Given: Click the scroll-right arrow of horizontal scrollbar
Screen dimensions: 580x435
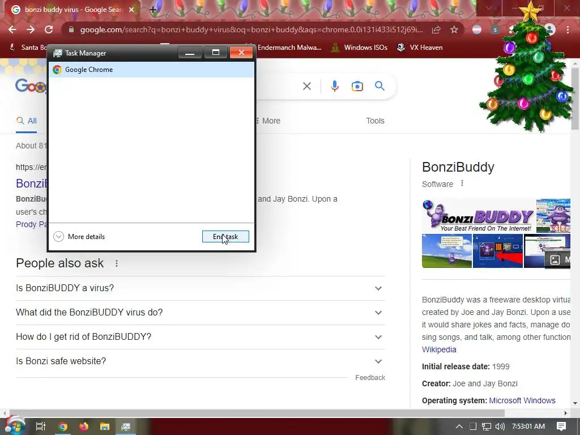Looking at the screenshot, I should point(566,413).
